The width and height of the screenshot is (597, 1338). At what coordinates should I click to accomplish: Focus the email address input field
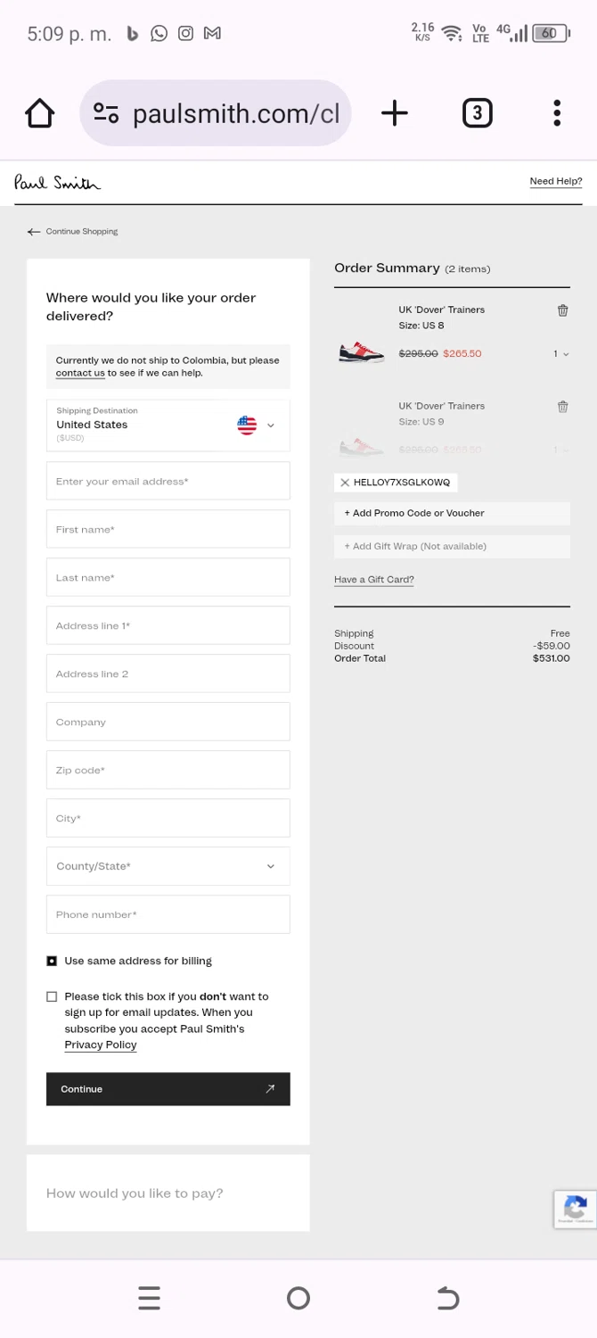tap(168, 482)
